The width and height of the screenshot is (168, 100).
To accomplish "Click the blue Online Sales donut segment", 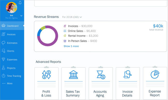I will (x=39, y=33).
